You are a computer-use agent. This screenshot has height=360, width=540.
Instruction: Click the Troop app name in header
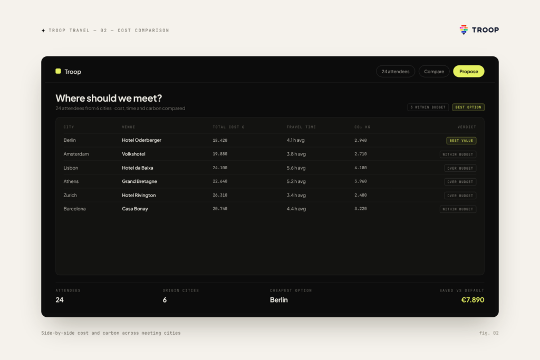(x=73, y=72)
